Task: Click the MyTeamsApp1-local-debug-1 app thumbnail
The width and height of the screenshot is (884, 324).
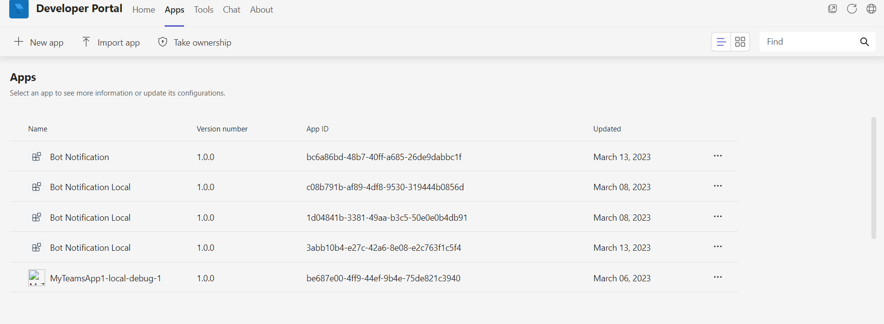Action: point(36,278)
